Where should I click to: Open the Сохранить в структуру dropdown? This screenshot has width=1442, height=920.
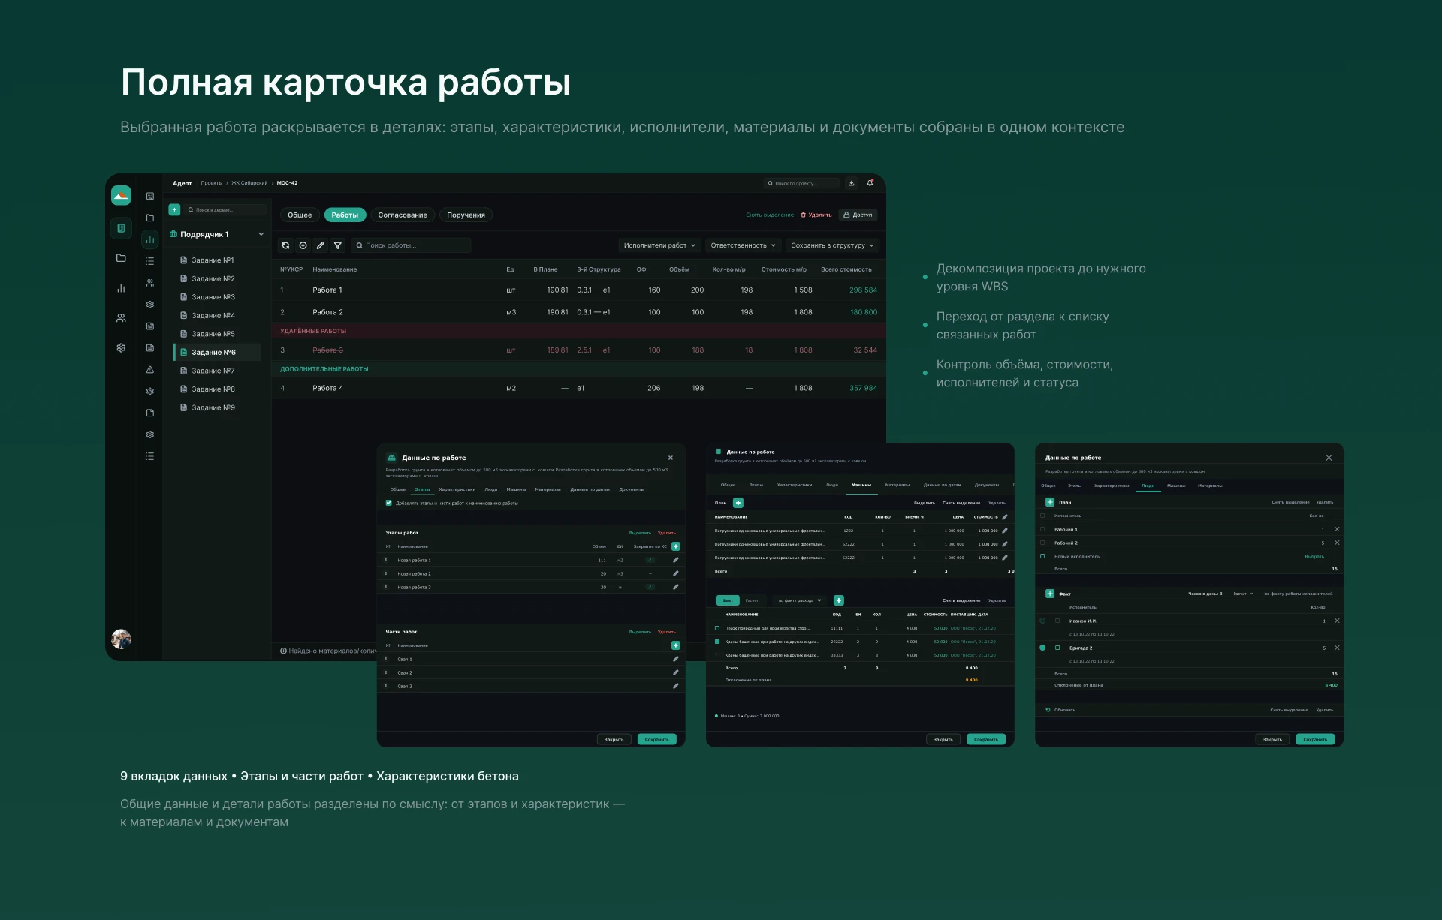[832, 245]
